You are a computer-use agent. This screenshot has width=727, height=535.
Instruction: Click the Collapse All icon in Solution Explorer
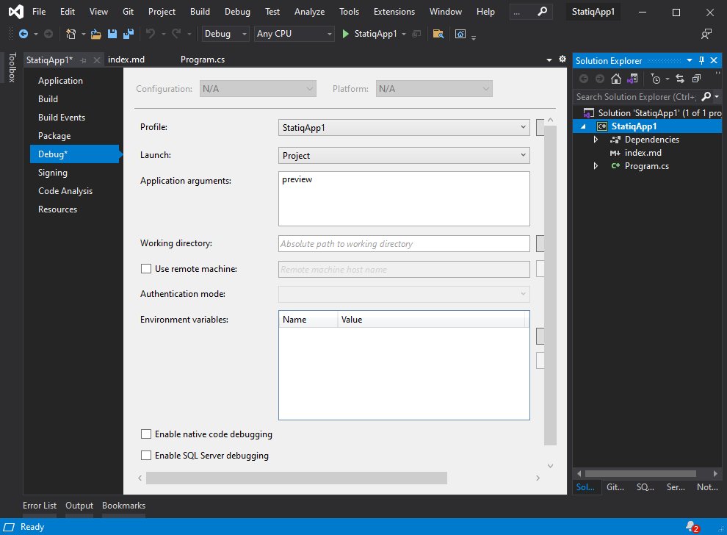coord(696,79)
